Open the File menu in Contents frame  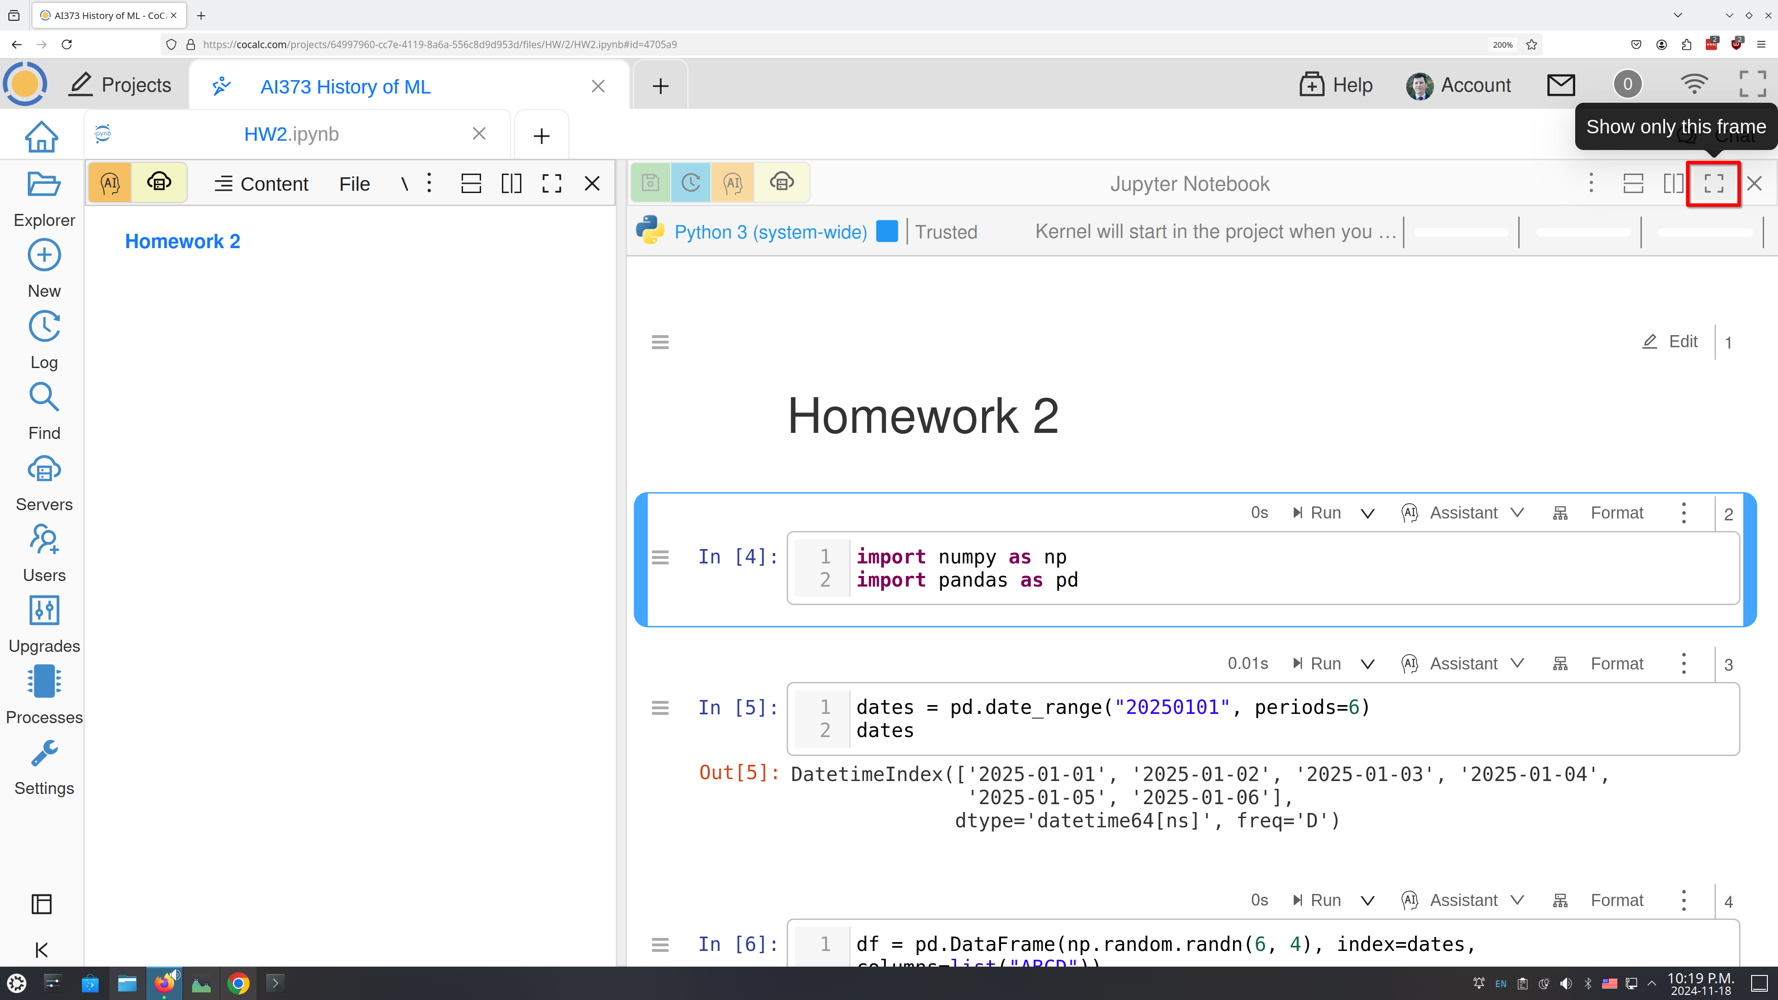point(354,184)
